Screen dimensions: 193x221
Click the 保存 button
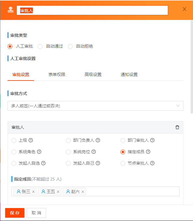15,213
